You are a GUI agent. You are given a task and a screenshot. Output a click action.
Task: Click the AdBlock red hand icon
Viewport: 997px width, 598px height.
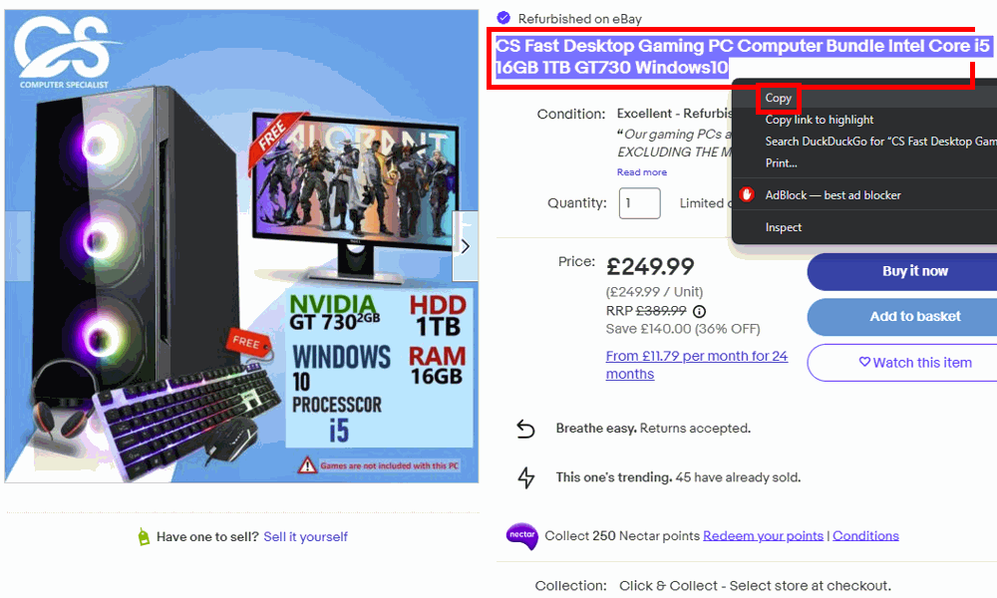[x=747, y=194]
